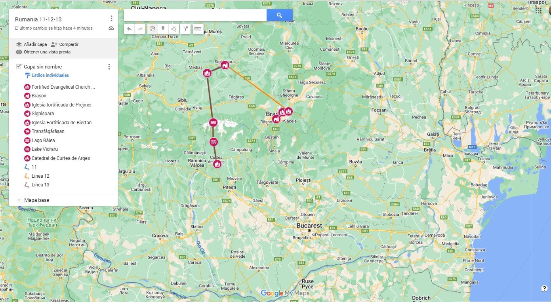Viewport: 551px width, 302px height.
Task: Choose the add marker tool
Action: coord(163,29)
